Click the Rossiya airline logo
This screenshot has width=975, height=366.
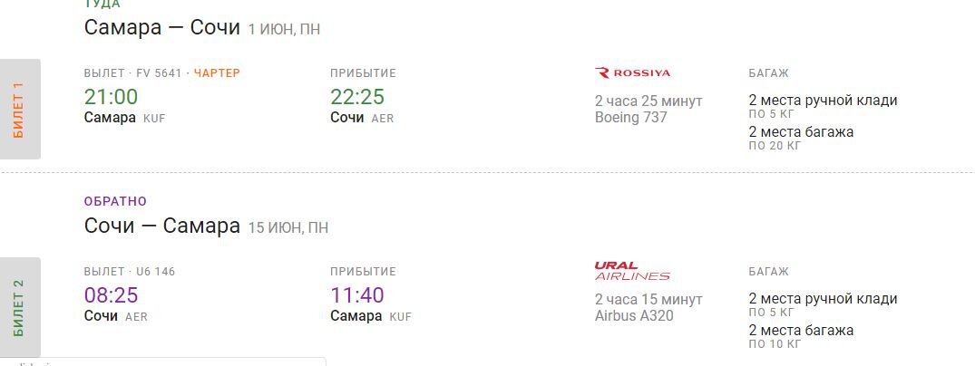coord(632,73)
